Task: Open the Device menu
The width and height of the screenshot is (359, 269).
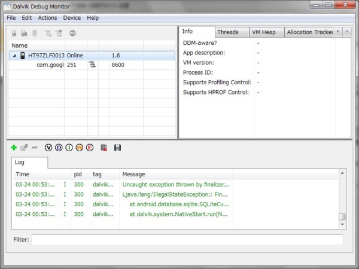Action: 72,18
